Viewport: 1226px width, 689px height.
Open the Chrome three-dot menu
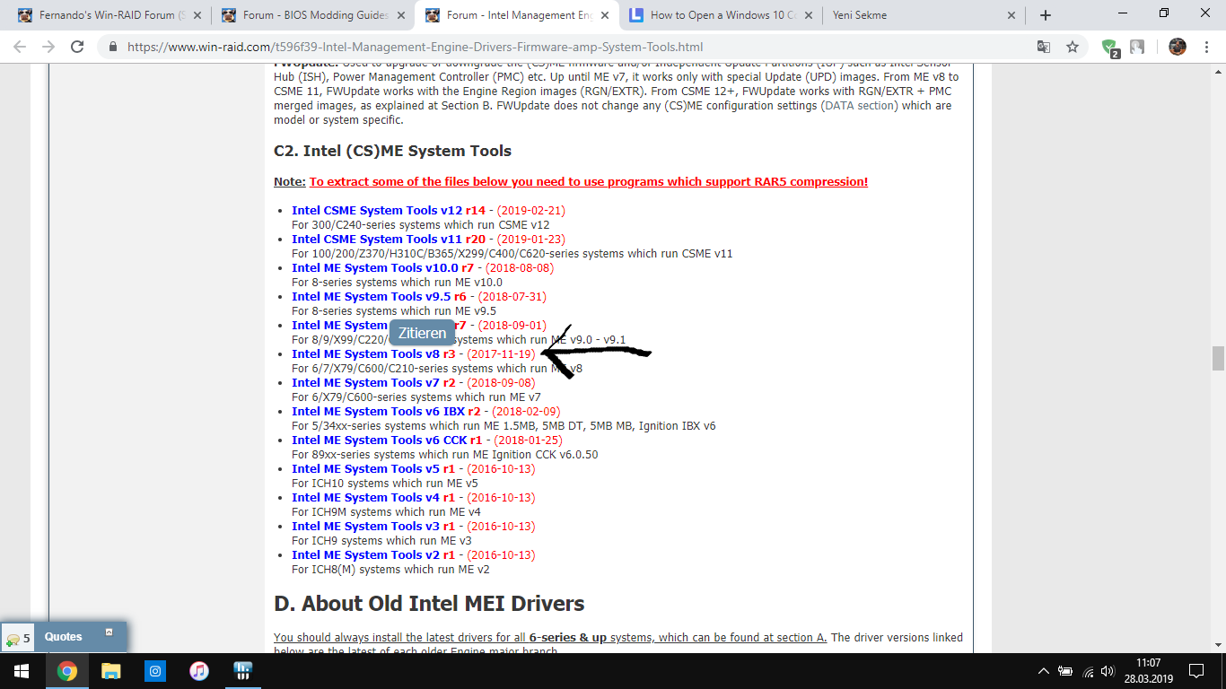(x=1207, y=47)
